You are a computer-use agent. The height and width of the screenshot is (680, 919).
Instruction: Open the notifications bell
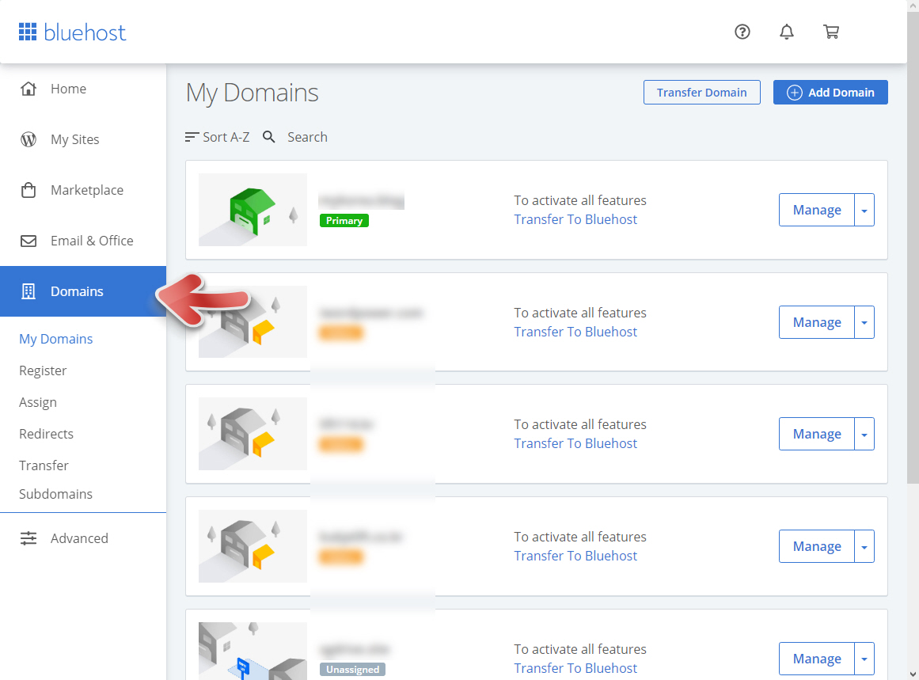(787, 32)
